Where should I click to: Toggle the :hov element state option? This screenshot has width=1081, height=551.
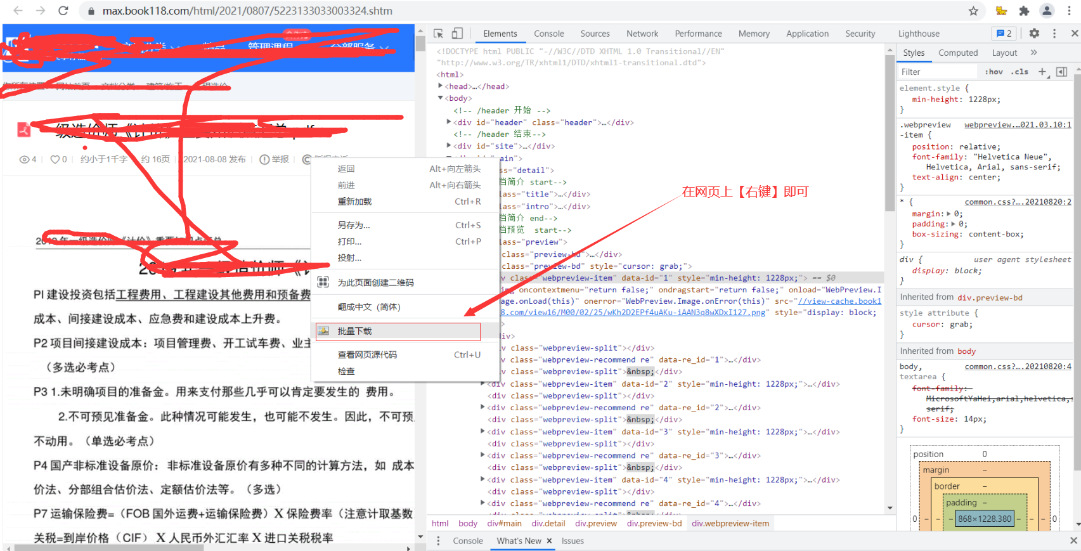coord(994,72)
